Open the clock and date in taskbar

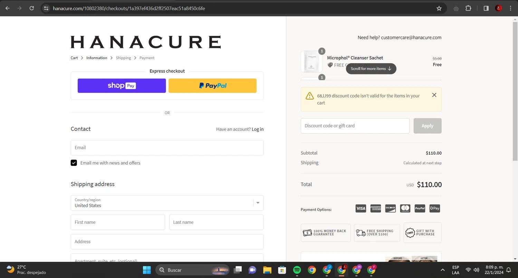(x=494, y=270)
